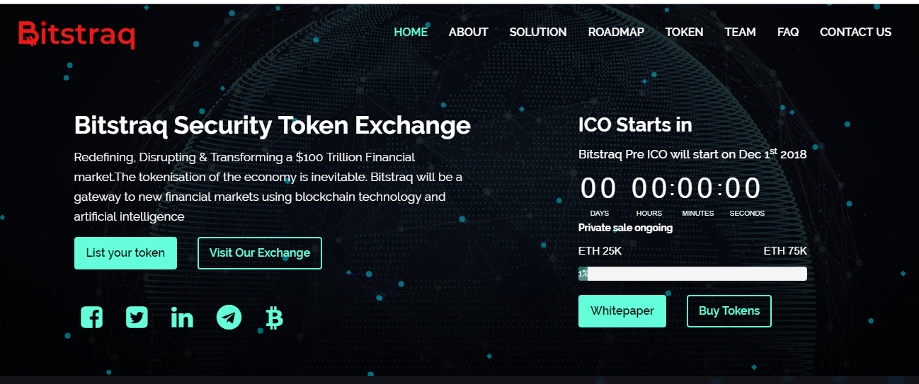Open the Telegram social icon
Image resolution: width=919 pixels, height=384 pixels.
pyautogui.click(x=229, y=318)
